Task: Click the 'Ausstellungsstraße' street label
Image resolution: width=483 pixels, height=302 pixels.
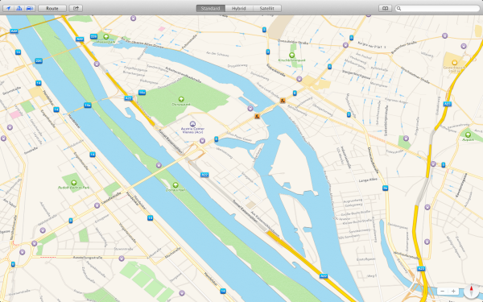Action: 88,257
